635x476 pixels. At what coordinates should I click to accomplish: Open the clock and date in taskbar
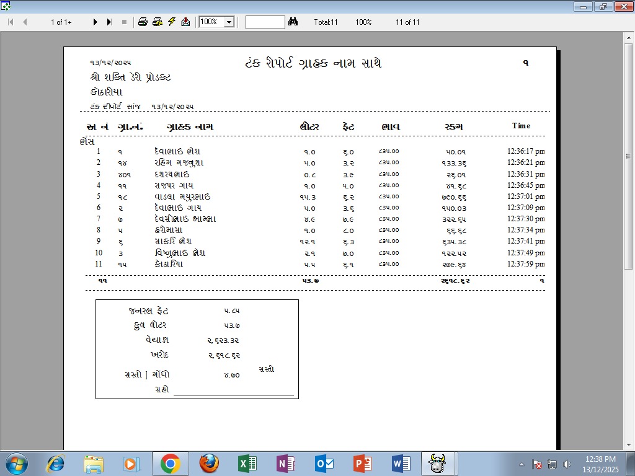coord(600,464)
